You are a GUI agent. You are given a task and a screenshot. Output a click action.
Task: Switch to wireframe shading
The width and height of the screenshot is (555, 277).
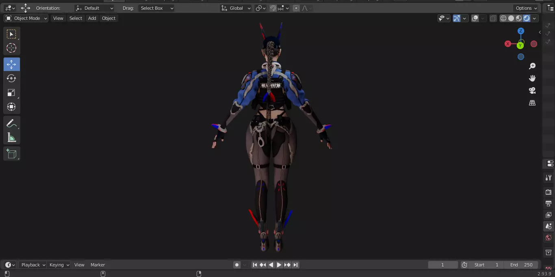tap(503, 18)
